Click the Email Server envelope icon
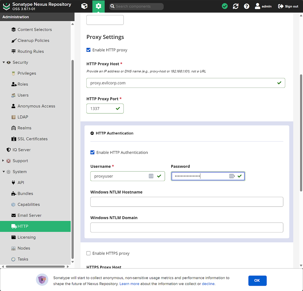The height and width of the screenshot is (291, 303). 14,215
